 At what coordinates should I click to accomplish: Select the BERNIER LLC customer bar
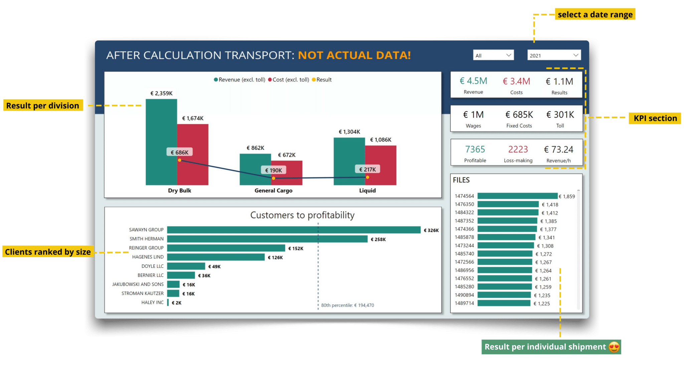tap(181, 275)
